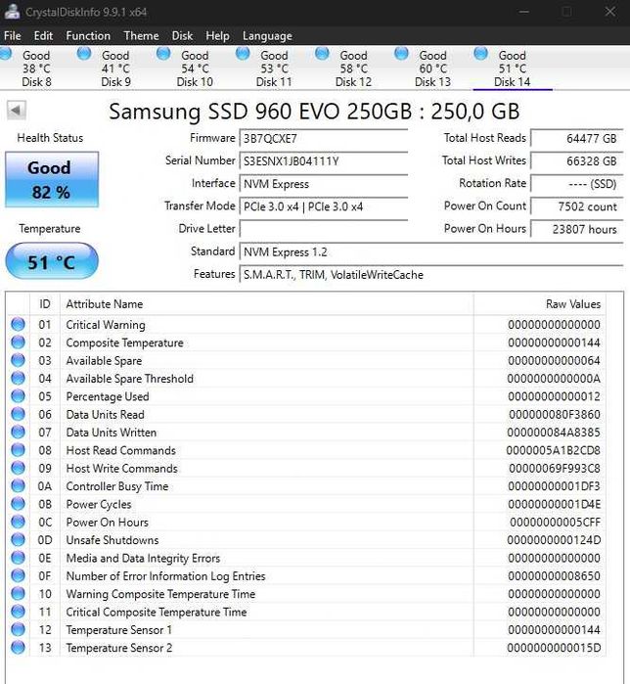Click the Good 82 % health status button
Image resolution: width=630 pixels, height=684 pixels.
pyautogui.click(x=52, y=179)
